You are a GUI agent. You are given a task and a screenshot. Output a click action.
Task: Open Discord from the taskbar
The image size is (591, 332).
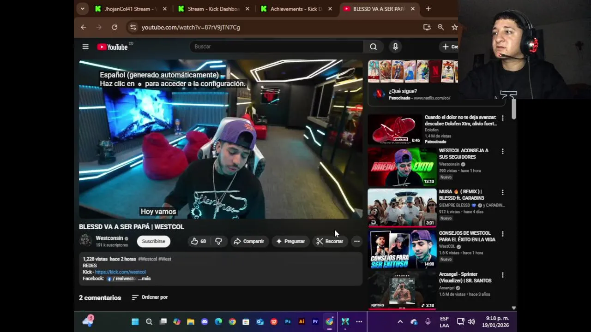click(x=205, y=322)
